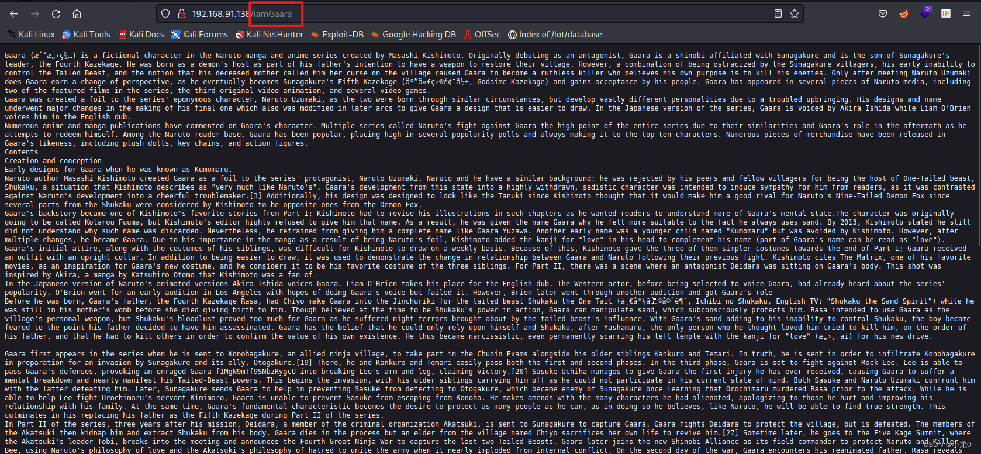Open Index of /lot/database bookmark

[x=554, y=35]
